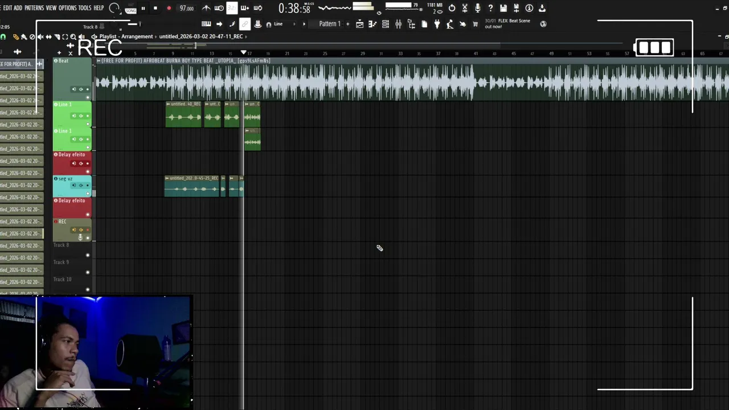Toggle loop recording icon
Viewport: 729px width, 410px height.
tap(258, 8)
